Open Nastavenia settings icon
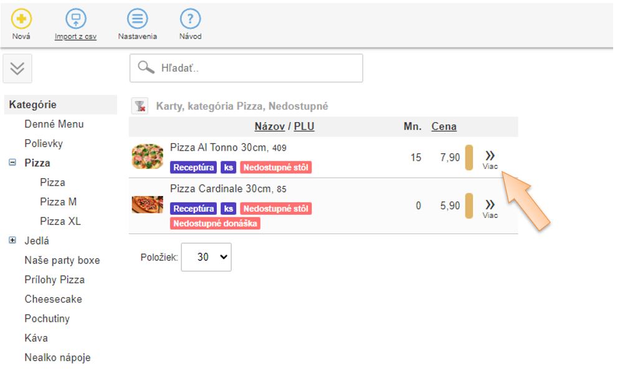620x373 pixels. coord(137,19)
